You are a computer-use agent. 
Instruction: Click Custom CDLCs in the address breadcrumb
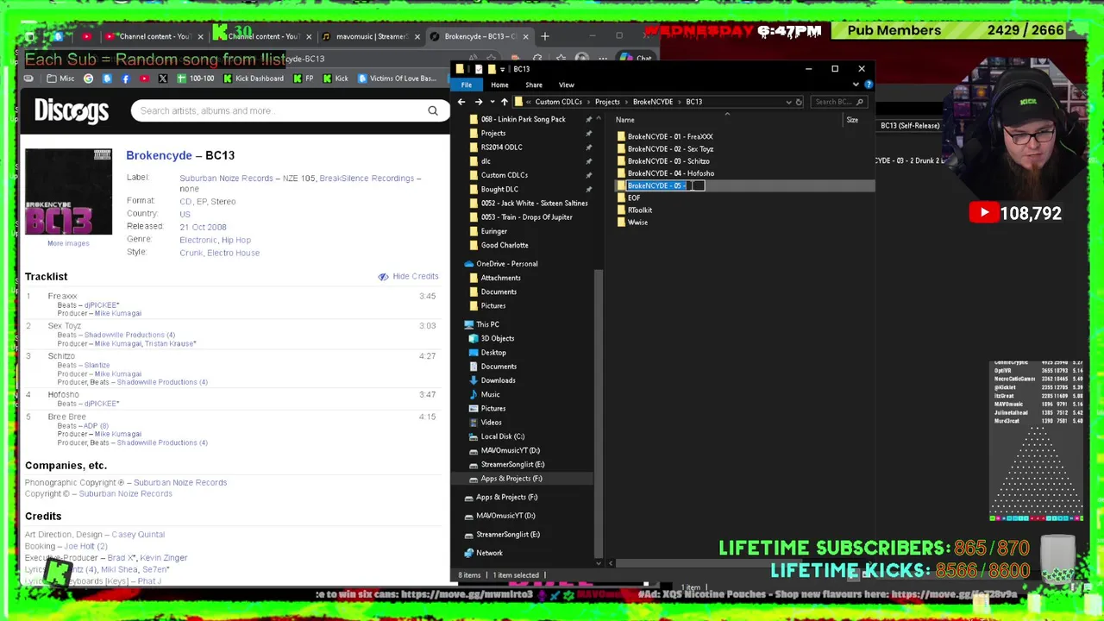click(558, 102)
